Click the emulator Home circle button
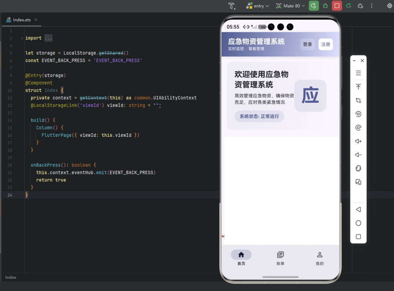This screenshot has width=394, height=291. (358, 223)
